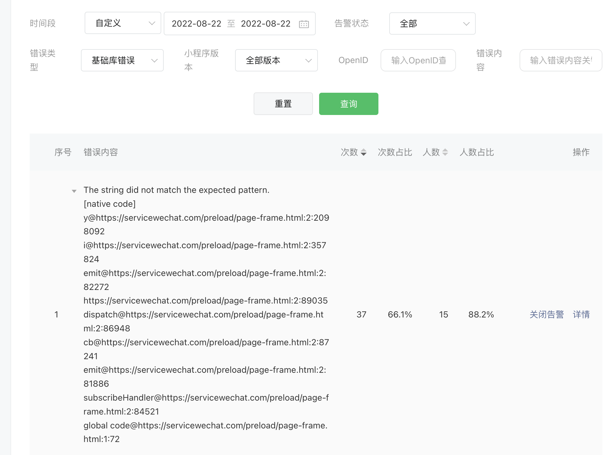Open the 全部版本 version dropdown
The height and width of the screenshot is (455, 603).
point(276,60)
